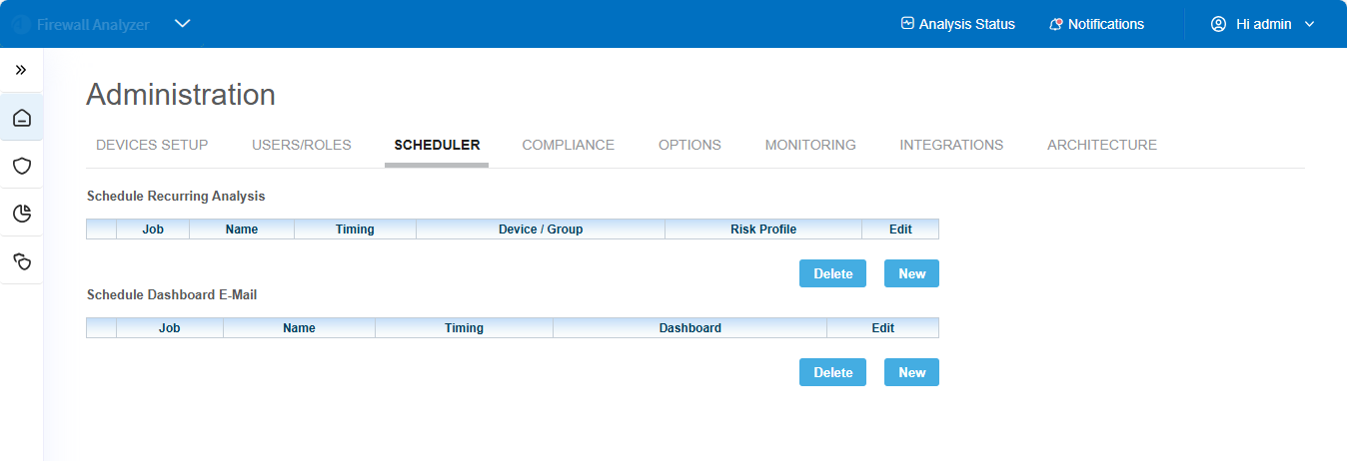Image resolution: width=1347 pixels, height=461 pixels.
Task: Open Analysis Status from the top bar
Action: click(x=957, y=24)
